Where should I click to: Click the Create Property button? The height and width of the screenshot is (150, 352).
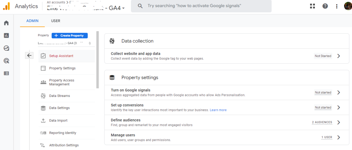[x=69, y=36]
